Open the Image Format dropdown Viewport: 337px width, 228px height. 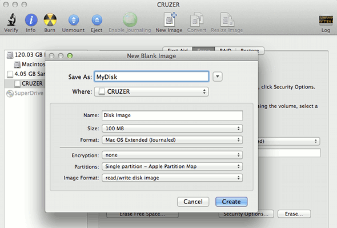172,178
